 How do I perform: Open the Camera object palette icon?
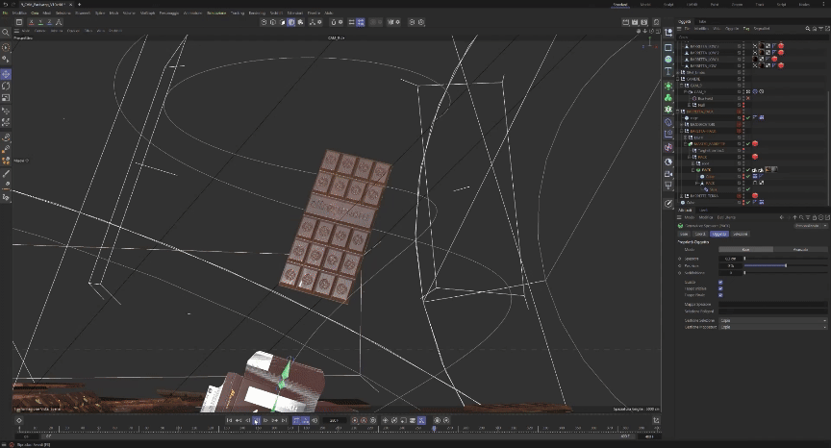[668, 174]
